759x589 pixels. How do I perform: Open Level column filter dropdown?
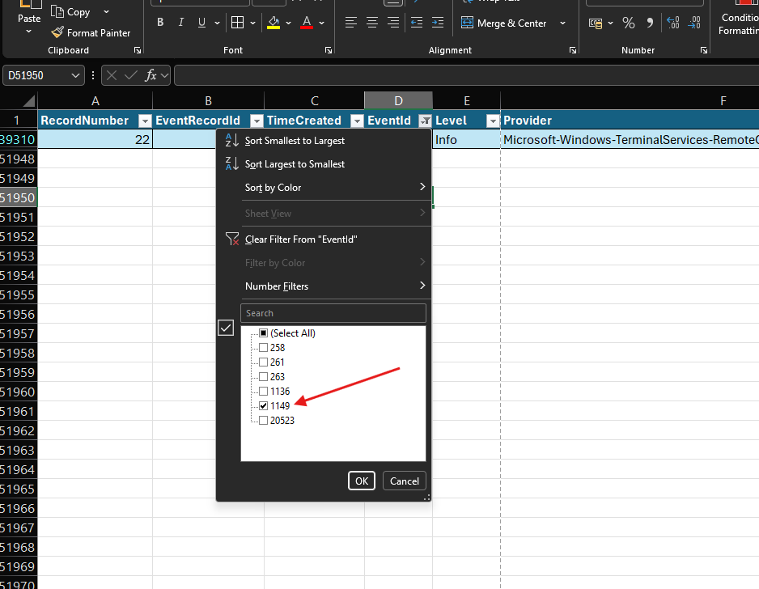493,121
